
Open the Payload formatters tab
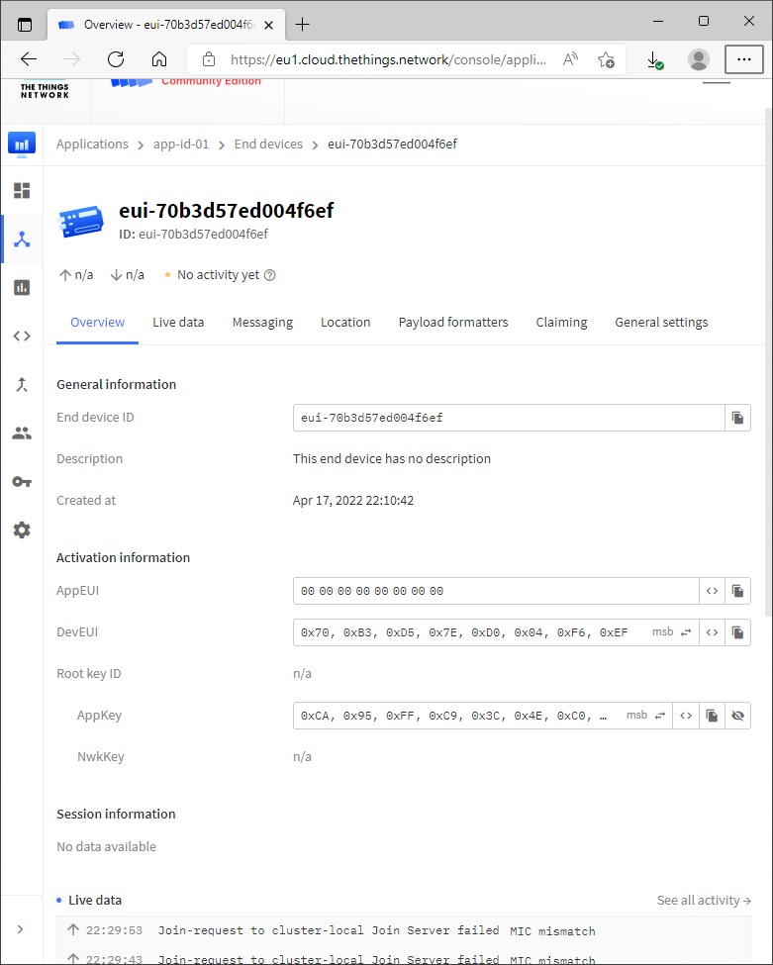click(x=453, y=323)
